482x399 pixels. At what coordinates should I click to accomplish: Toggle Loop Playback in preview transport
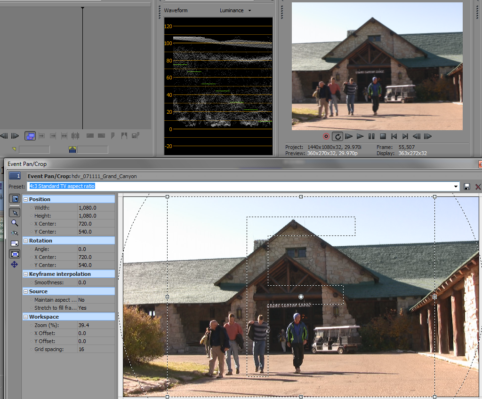(x=337, y=136)
